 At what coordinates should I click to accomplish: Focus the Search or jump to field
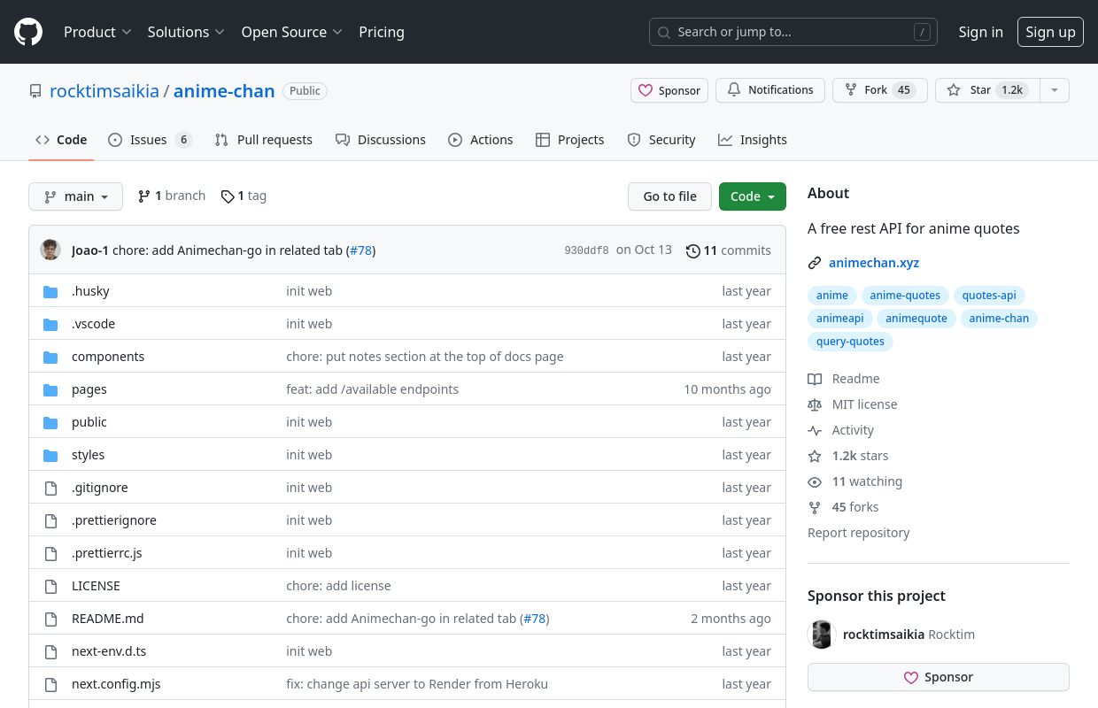793,32
